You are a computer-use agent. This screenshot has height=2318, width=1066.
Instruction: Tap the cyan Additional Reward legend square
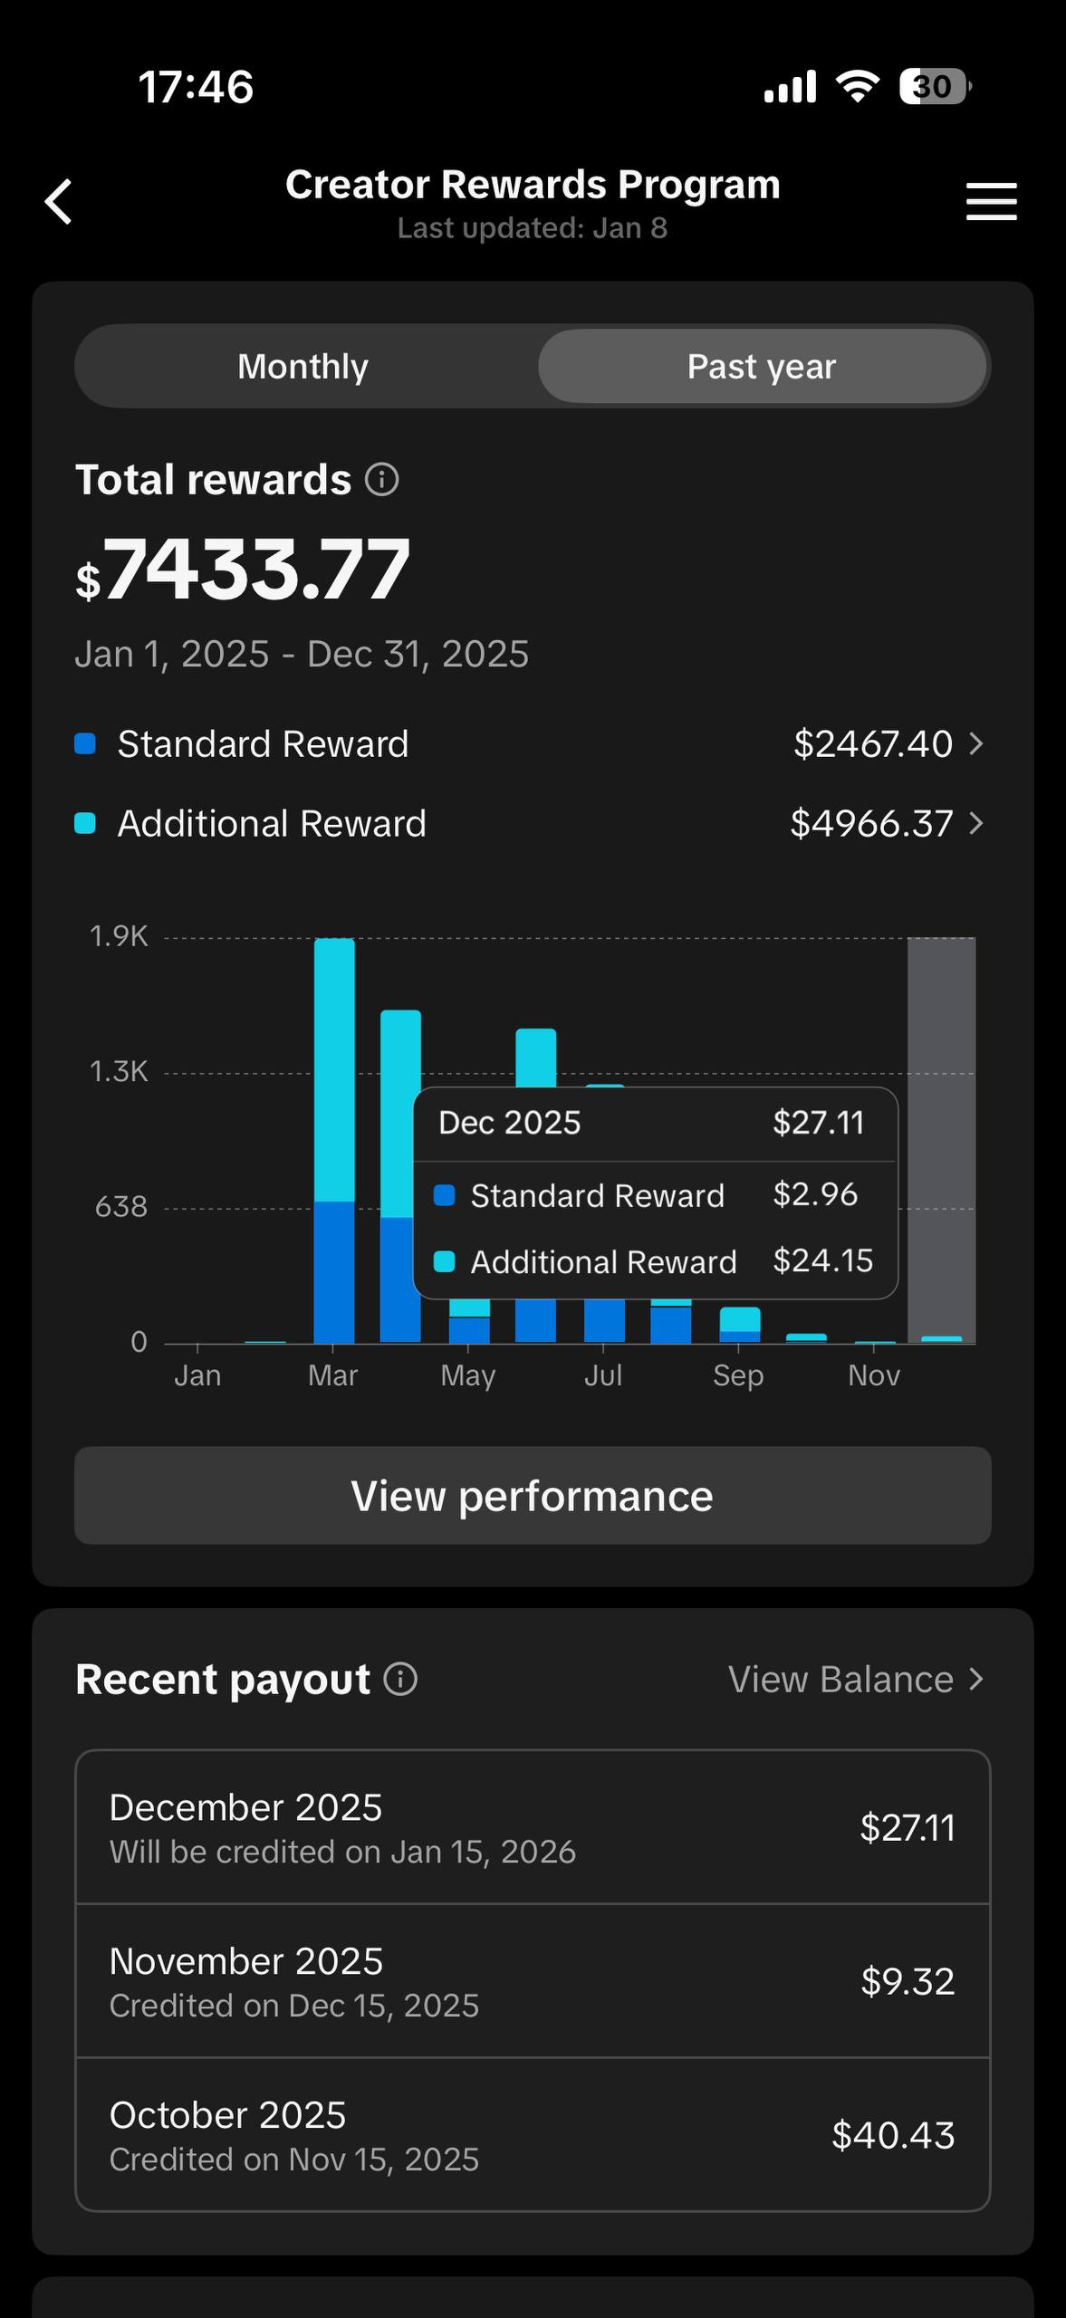(x=85, y=823)
